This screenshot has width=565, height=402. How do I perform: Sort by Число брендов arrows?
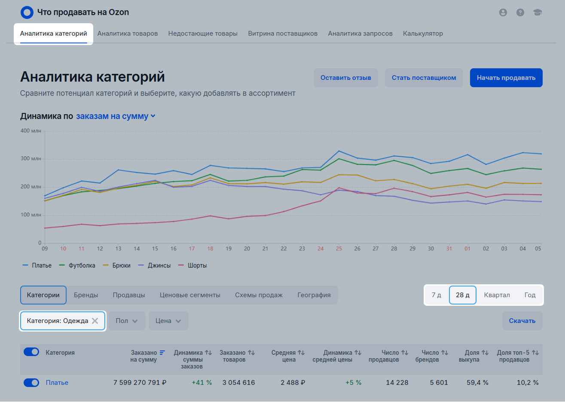pos(445,353)
